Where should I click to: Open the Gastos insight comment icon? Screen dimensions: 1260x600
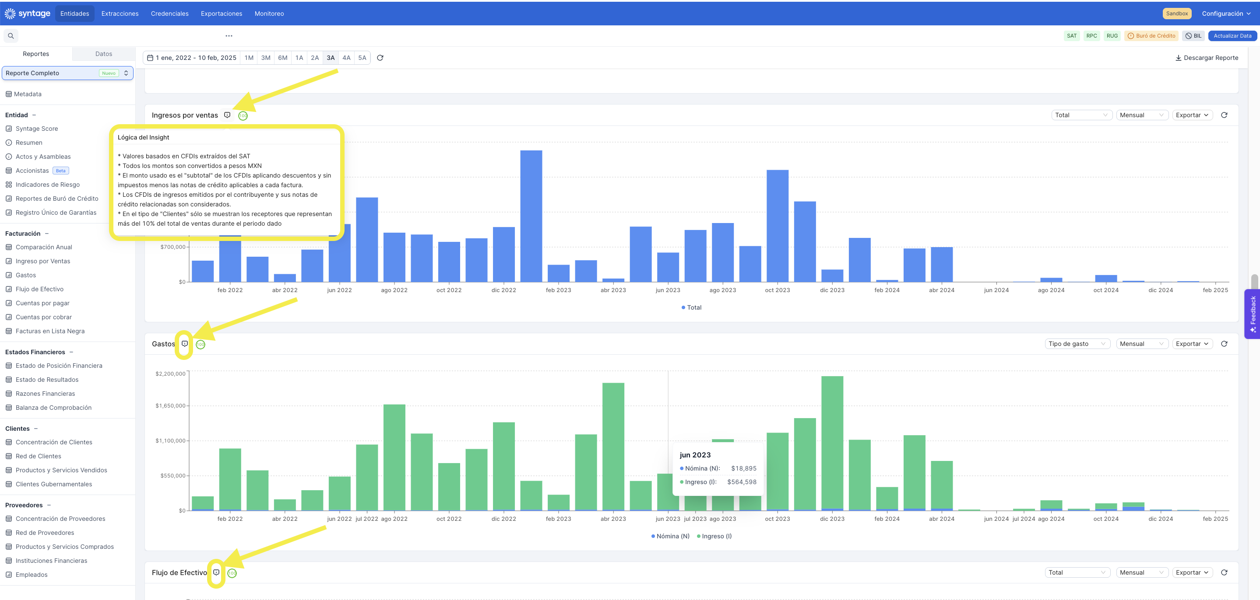[x=184, y=343]
